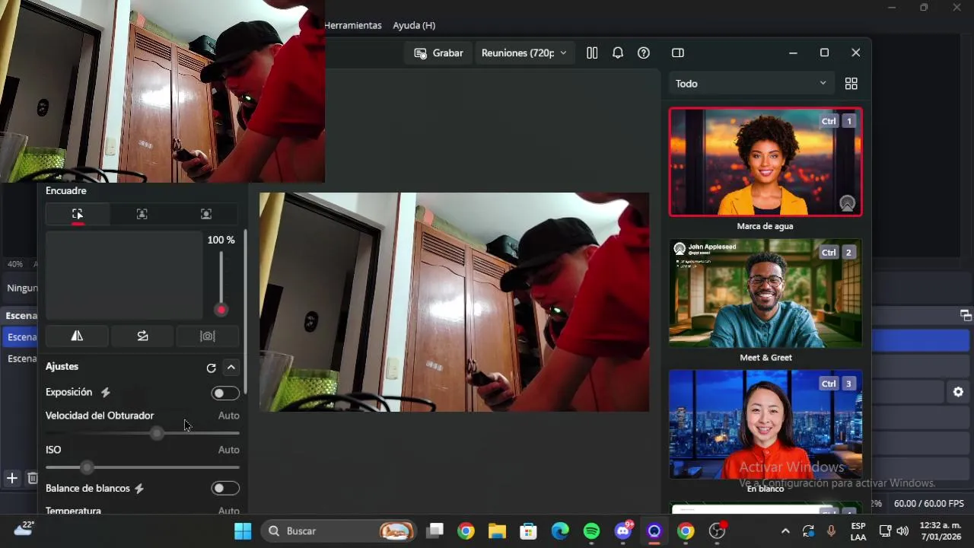Viewport: 974px width, 548px height.
Task: Click the ISO Auto value
Action: [228, 450]
